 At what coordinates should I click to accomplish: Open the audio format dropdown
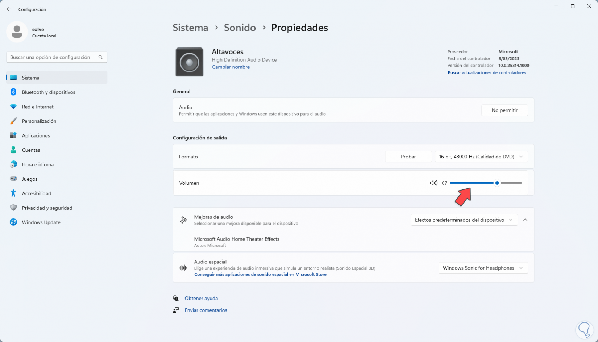click(x=481, y=157)
